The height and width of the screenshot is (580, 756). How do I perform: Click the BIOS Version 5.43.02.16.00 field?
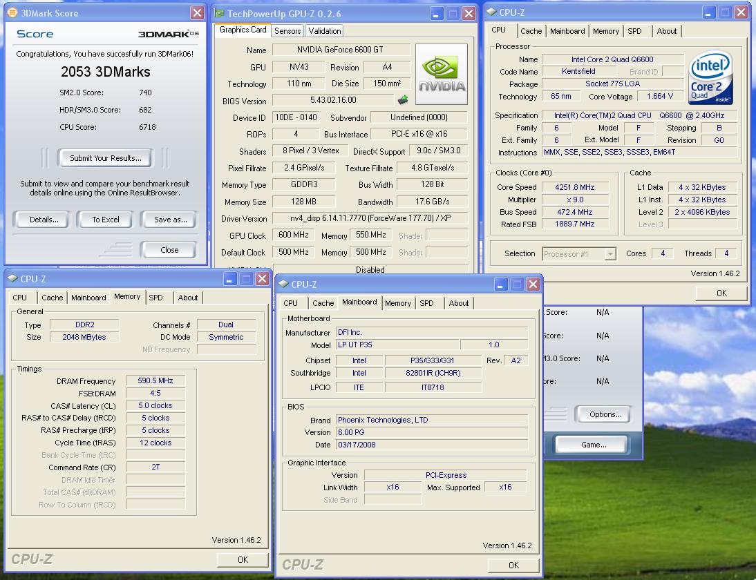(x=333, y=100)
